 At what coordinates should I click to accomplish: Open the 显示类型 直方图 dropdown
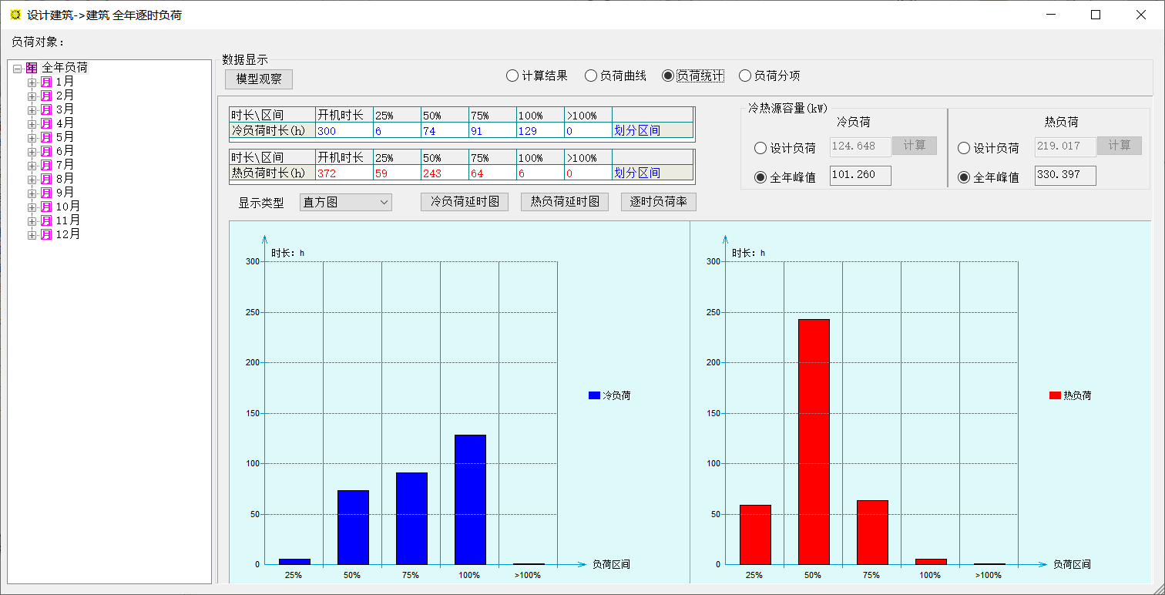[345, 203]
